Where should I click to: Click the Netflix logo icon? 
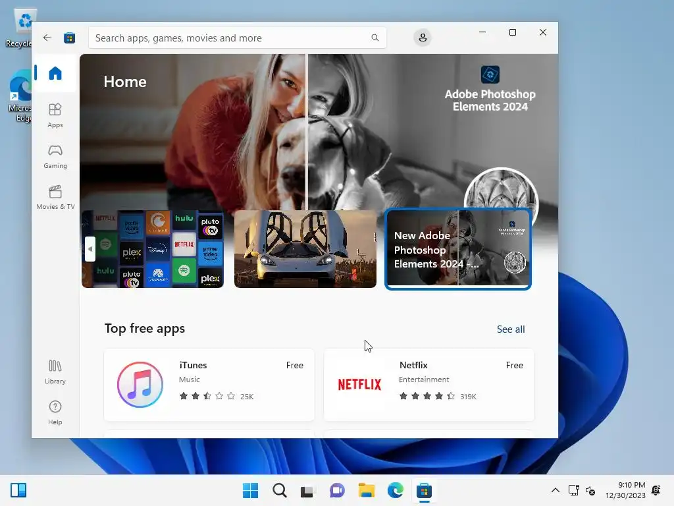pyautogui.click(x=359, y=384)
